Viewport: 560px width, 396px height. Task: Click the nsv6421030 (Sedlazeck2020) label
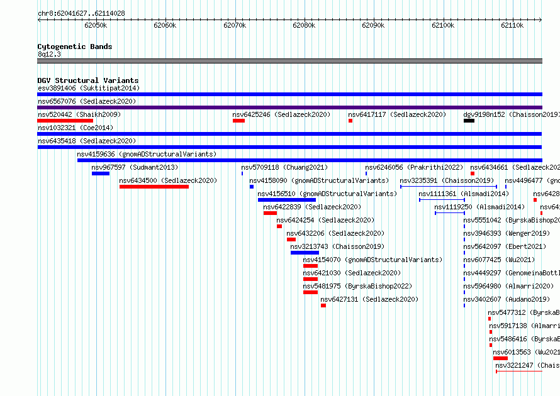pyautogui.click(x=352, y=273)
